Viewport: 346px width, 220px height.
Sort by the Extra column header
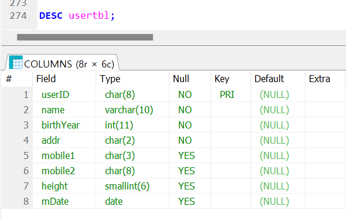pyautogui.click(x=325, y=79)
